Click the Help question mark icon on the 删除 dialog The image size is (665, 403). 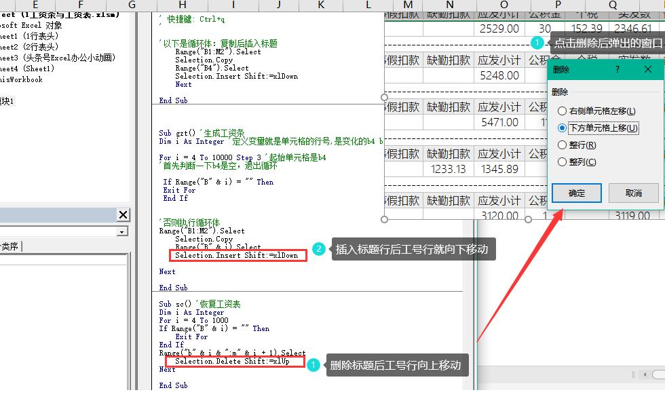tap(616, 69)
